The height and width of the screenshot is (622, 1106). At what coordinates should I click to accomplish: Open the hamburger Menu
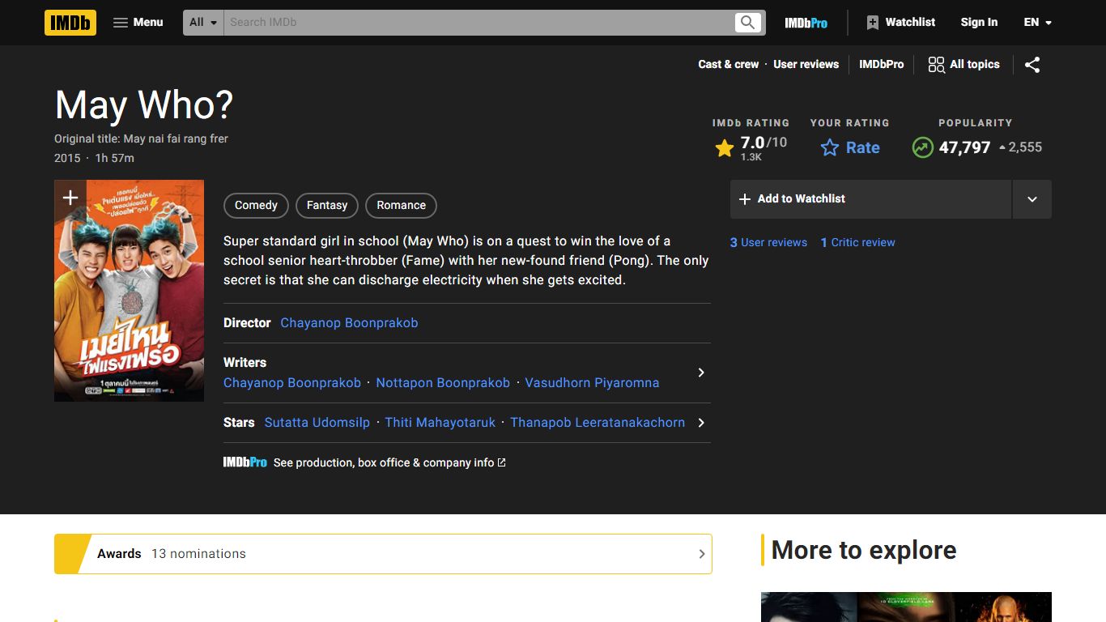(138, 23)
